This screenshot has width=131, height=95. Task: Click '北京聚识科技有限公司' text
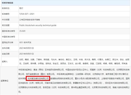click(101, 87)
